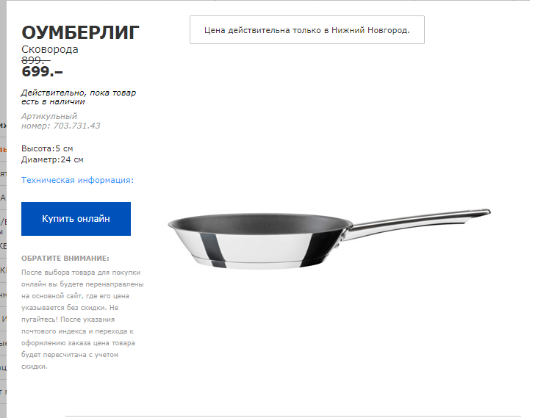Select the cut-off КЕ item in left sidebar
538x418 pixels.
pos(3,246)
